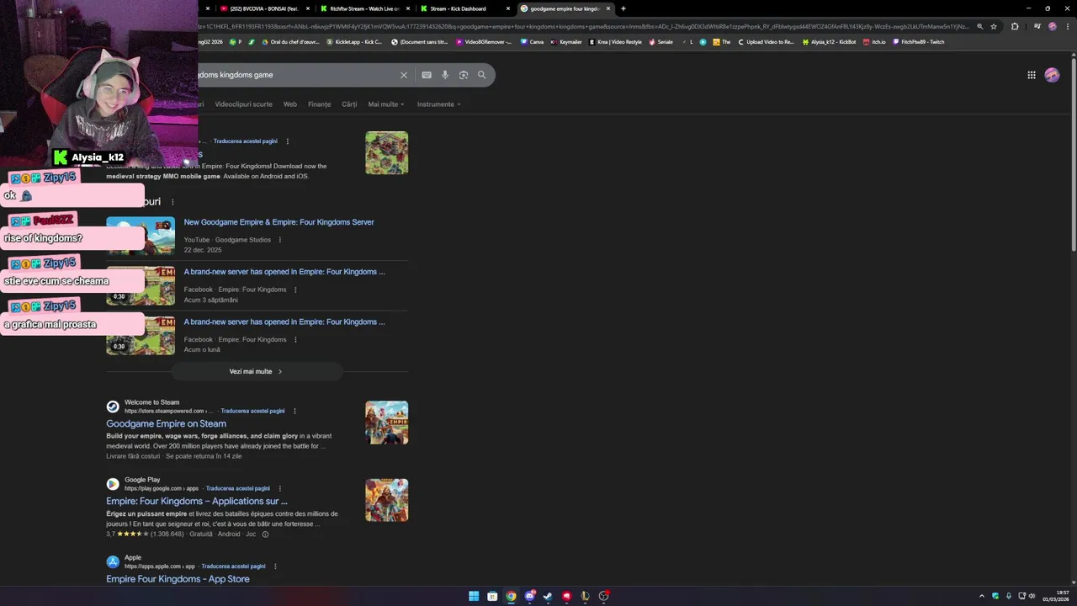Click the Google search input field
This screenshot has width=1077, height=606.
[294, 75]
